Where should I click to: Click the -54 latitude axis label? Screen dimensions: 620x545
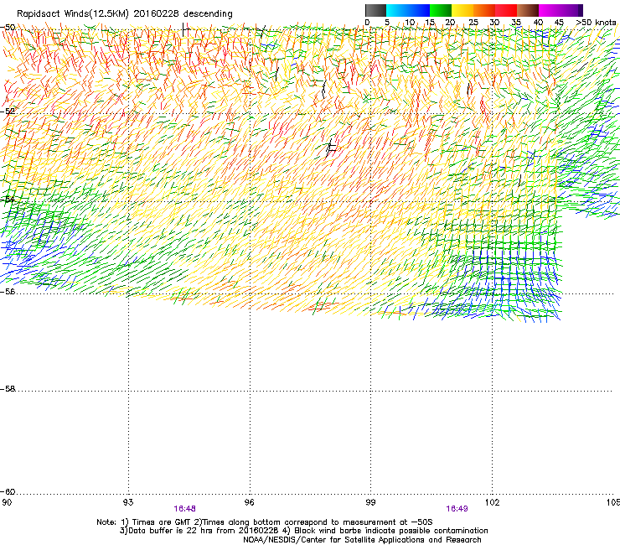[x=8, y=200]
